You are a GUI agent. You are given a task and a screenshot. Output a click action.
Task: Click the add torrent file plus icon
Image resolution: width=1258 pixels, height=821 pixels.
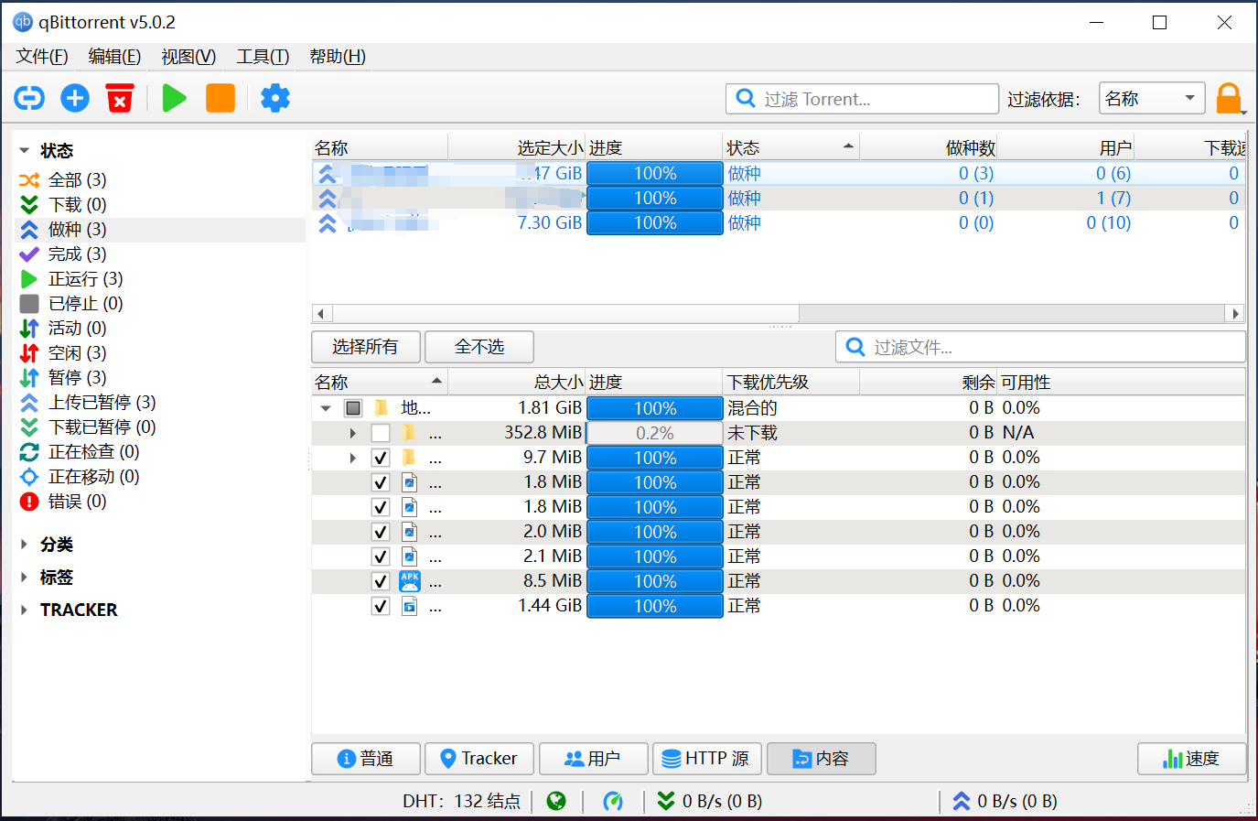coord(75,98)
